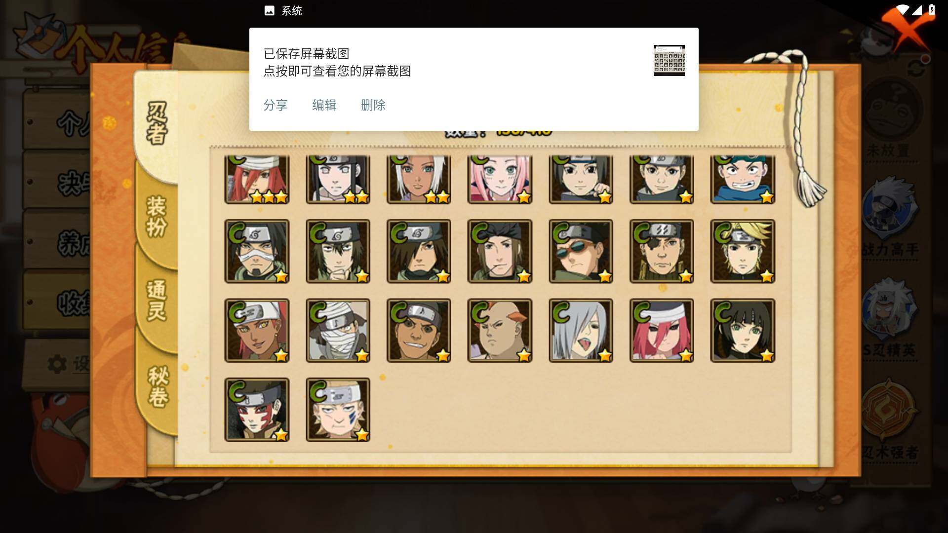Pick the masked ninja with goatee
Viewport: 948px width, 533px height.
[x=257, y=251]
